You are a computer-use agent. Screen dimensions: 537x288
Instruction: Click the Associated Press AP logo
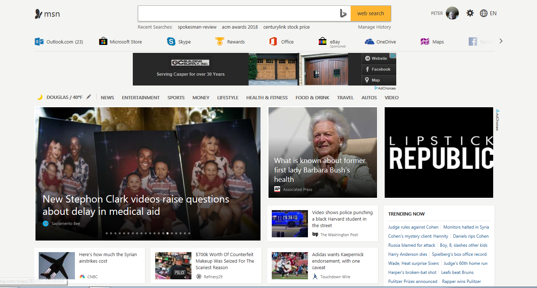(277, 189)
